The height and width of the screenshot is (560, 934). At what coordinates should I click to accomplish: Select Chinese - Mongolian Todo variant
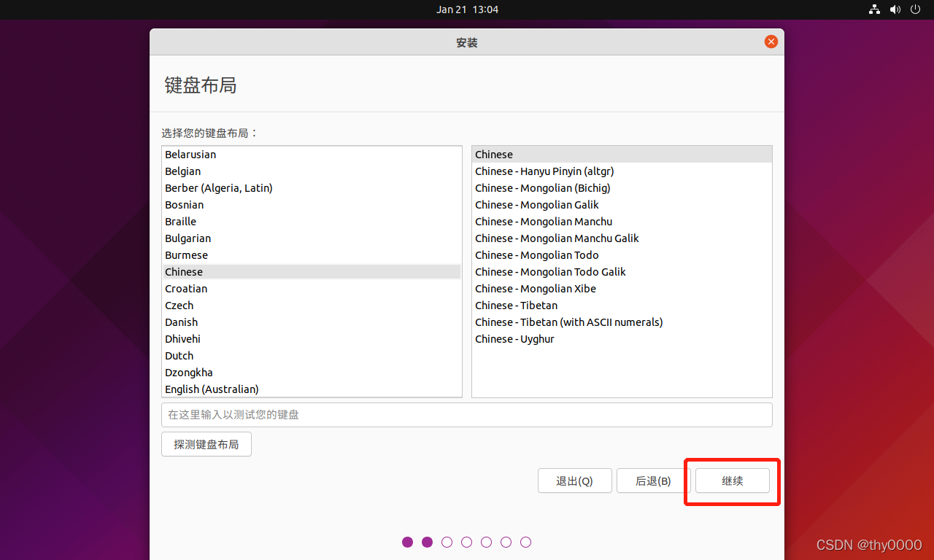[622, 255]
